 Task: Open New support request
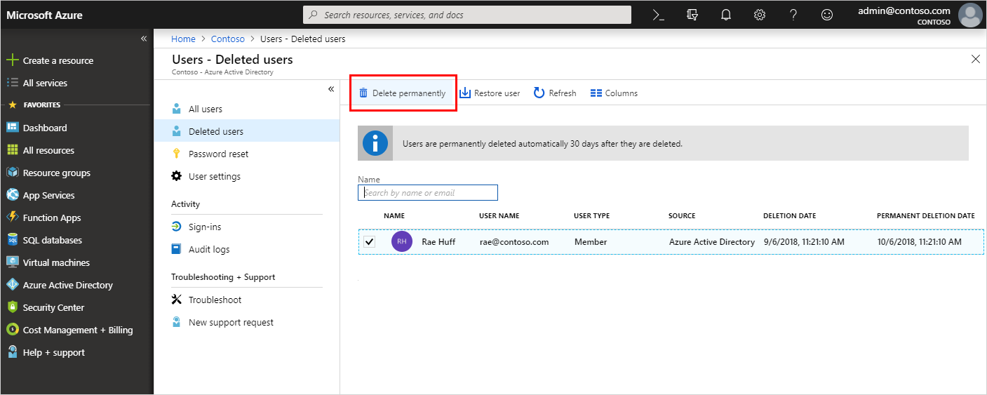231,323
